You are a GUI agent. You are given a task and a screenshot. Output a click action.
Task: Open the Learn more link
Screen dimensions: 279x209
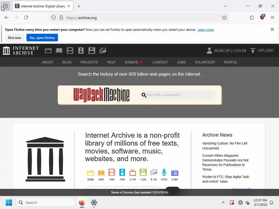coord(206,30)
